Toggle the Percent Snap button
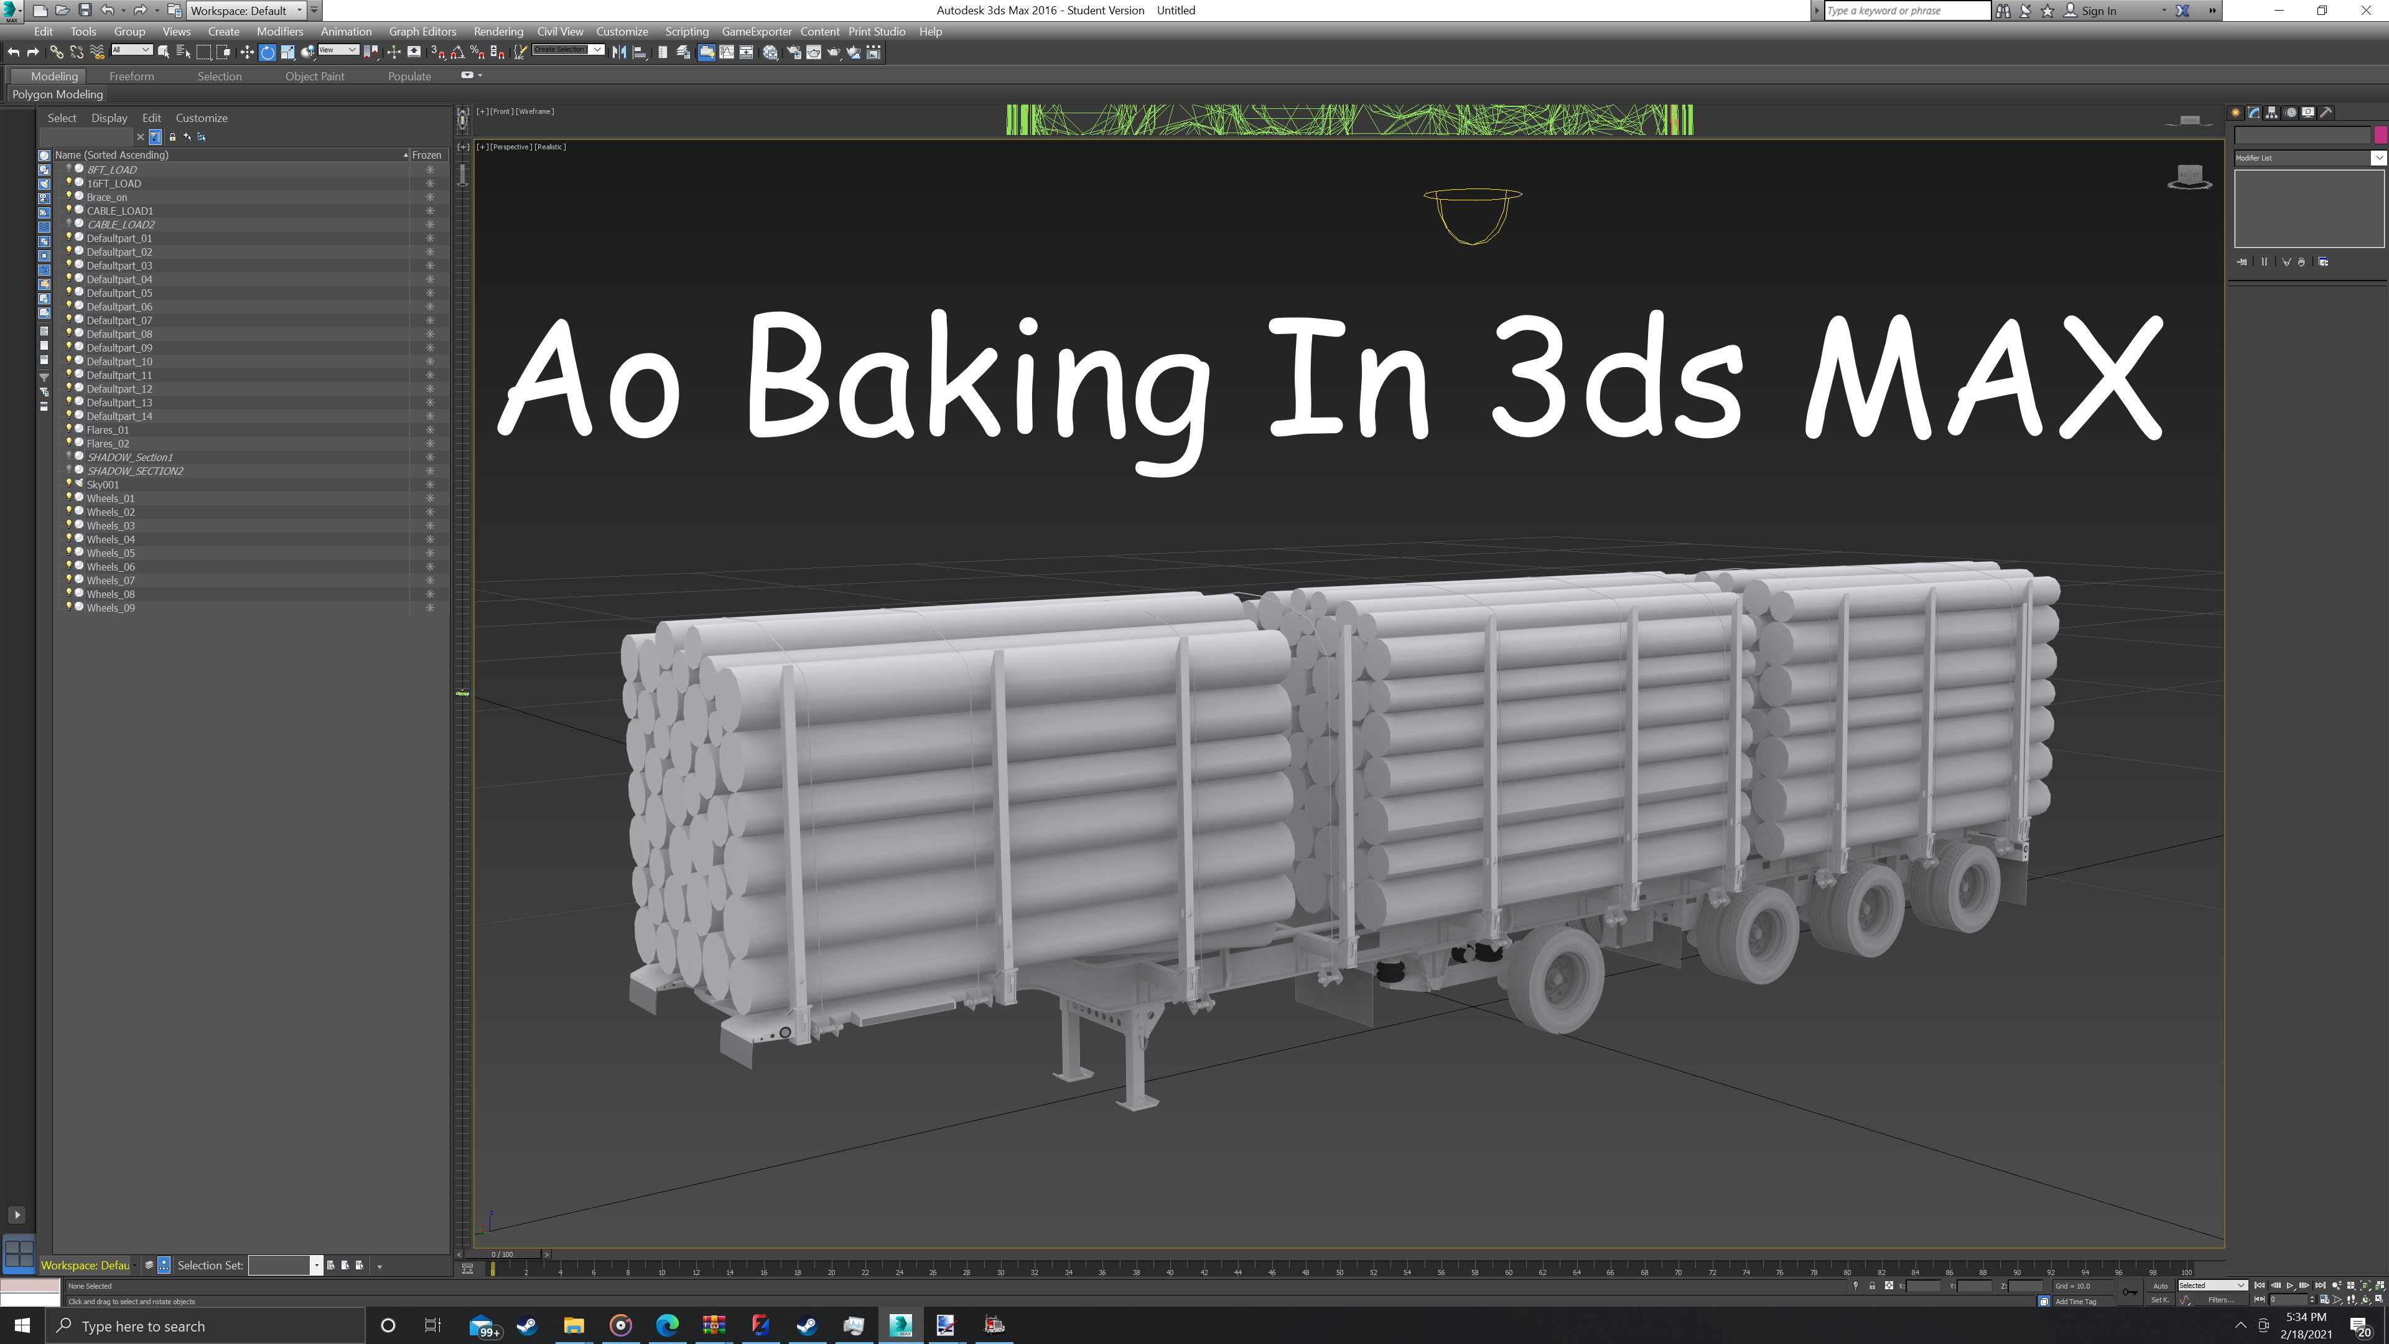This screenshot has width=2389, height=1344. tap(478, 52)
